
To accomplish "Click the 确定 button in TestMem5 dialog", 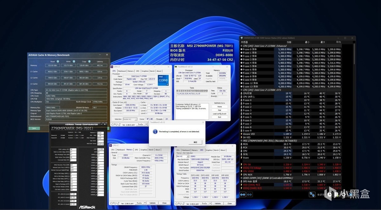I will (195, 142).
